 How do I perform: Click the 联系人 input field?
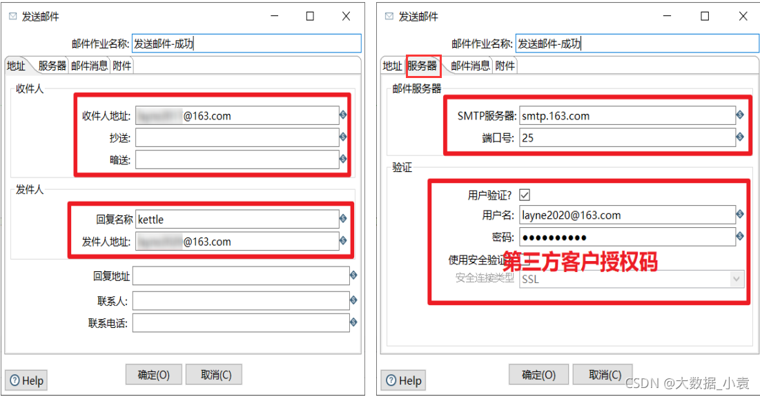click(x=241, y=301)
